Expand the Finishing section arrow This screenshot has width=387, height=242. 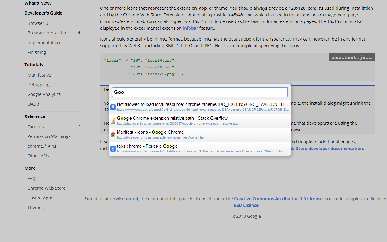[x=79, y=52]
